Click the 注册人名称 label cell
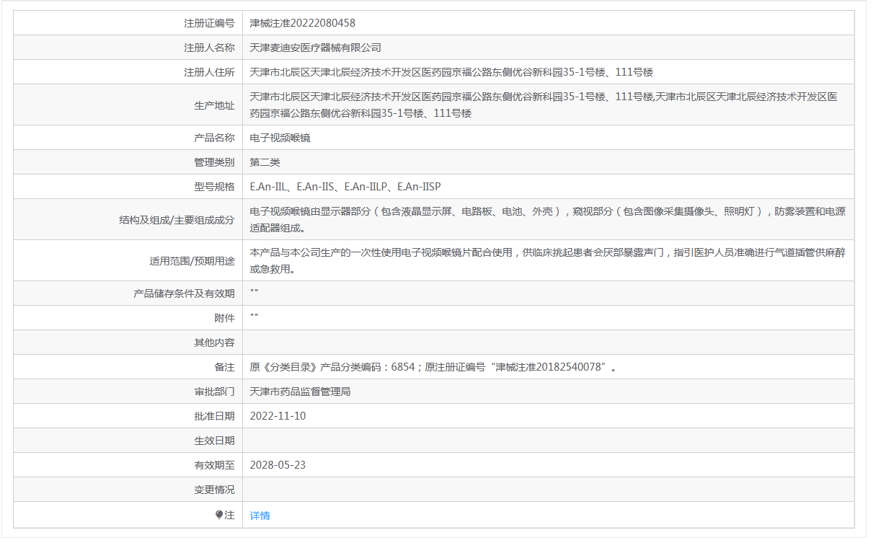 (x=128, y=48)
